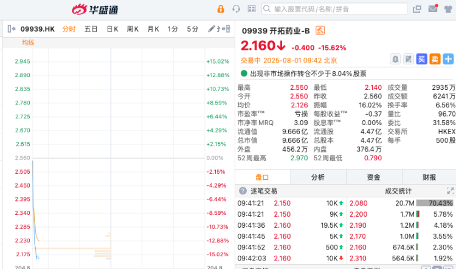Click the blue 买 buy button
Screen dimensions: 456x269
pyautogui.click(x=421, y=59)
